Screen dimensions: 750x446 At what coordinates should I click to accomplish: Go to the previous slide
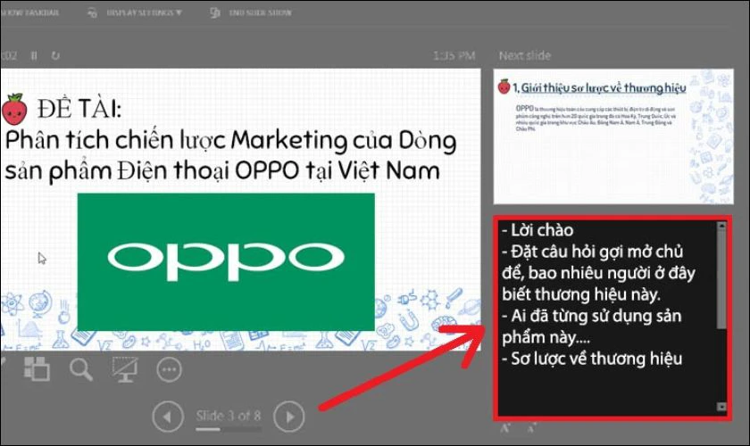(x=168, y=417)
